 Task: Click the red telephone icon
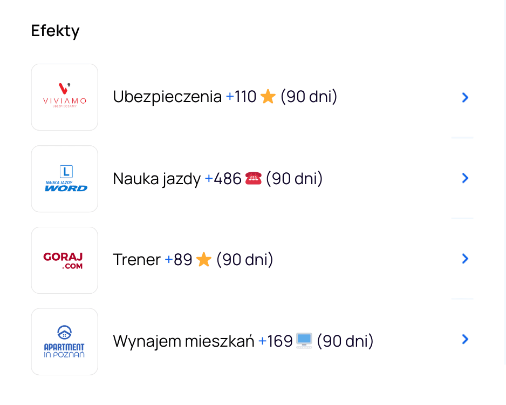pos(253,178)
